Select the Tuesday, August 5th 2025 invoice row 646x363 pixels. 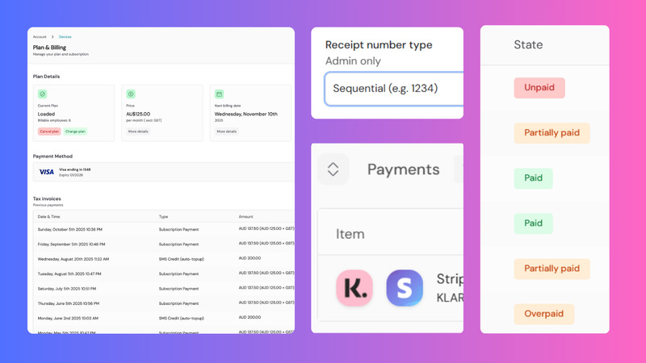click(x=164, y=273)
